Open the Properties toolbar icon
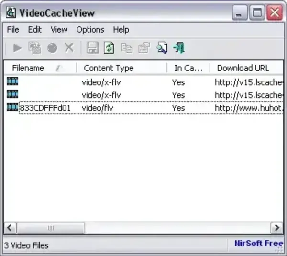This screenshot has width=287, height=256. 144,48
